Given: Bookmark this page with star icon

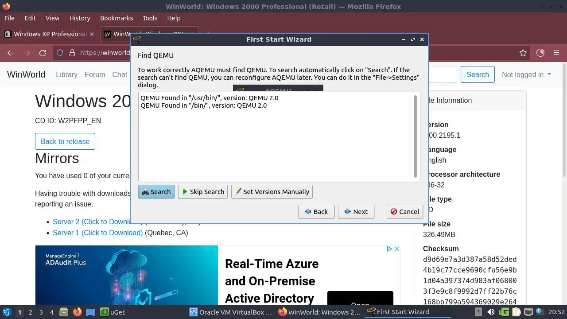Looking at the screenshot, I should [523, 53].
